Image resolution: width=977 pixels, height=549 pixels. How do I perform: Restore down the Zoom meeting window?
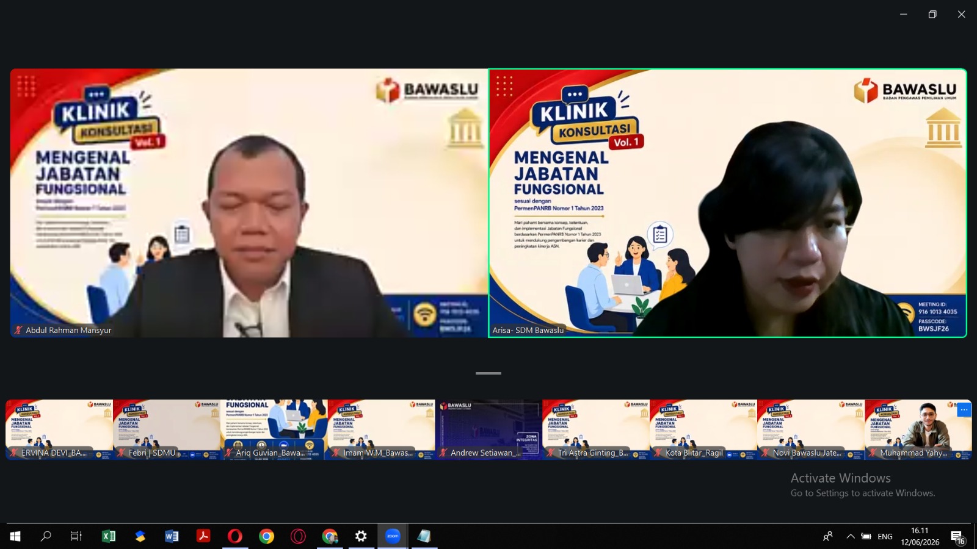[932, 14]
